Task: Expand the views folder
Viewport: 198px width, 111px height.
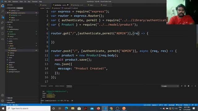Action: click(10, 58)
